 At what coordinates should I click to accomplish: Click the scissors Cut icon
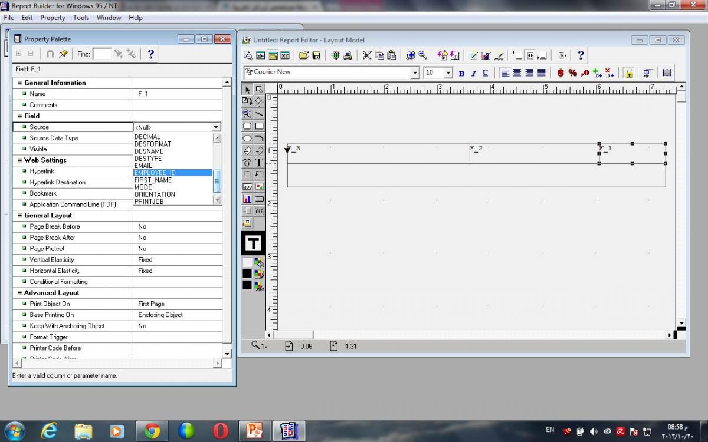pyautogui.click(x=366, y=55)
